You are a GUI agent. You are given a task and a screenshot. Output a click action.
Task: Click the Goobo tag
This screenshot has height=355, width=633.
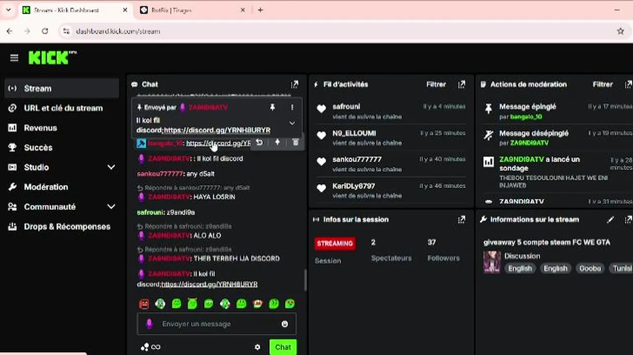[590, 268]
